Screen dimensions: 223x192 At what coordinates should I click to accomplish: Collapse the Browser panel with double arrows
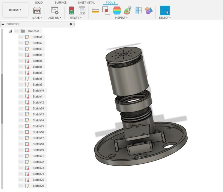[3, 24]
